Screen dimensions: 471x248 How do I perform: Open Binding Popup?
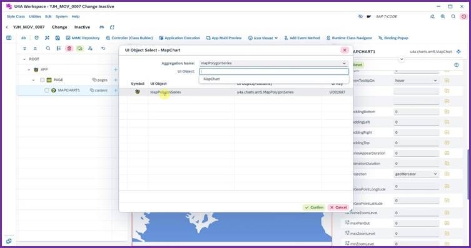[x=393, y=38]
